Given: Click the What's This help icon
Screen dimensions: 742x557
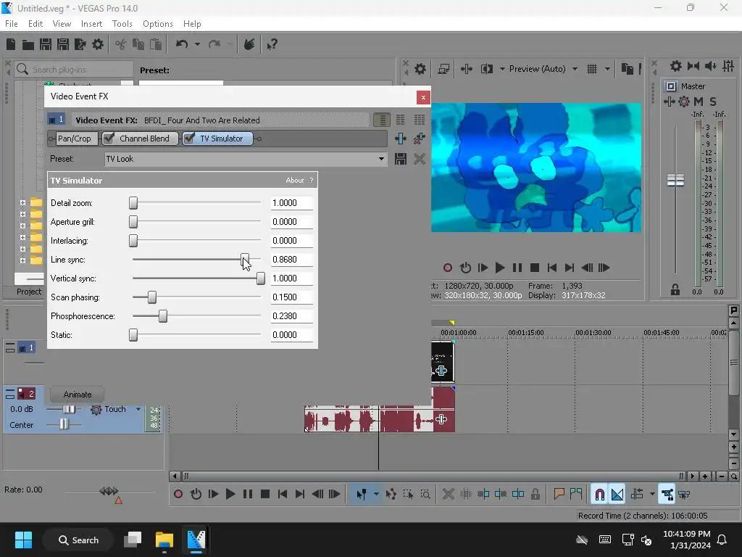Looking at the screenshot, I should (272, 44).
